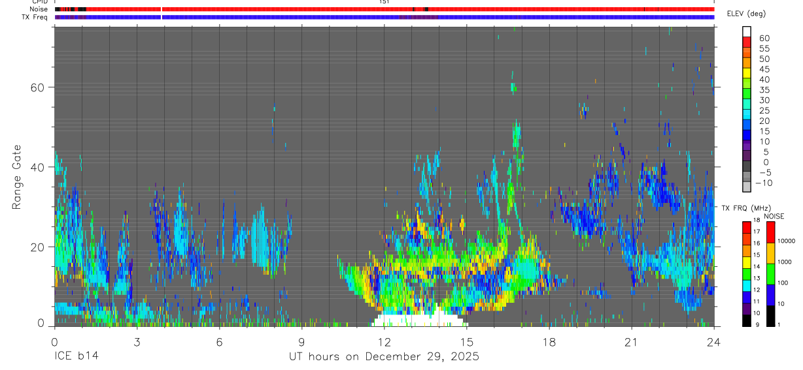Viewport: 803px width, 370px height.
Task: Click TX frequency legend label "16"
Action: [756, 243]
